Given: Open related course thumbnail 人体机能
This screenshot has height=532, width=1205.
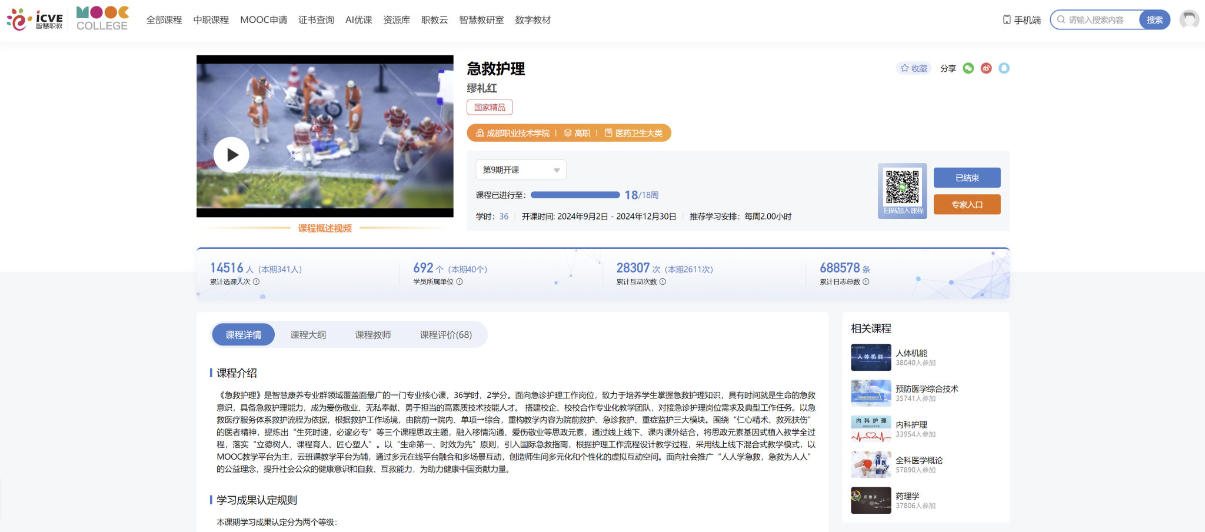Looking at the screenshot, I should click(x=871, y=357).
